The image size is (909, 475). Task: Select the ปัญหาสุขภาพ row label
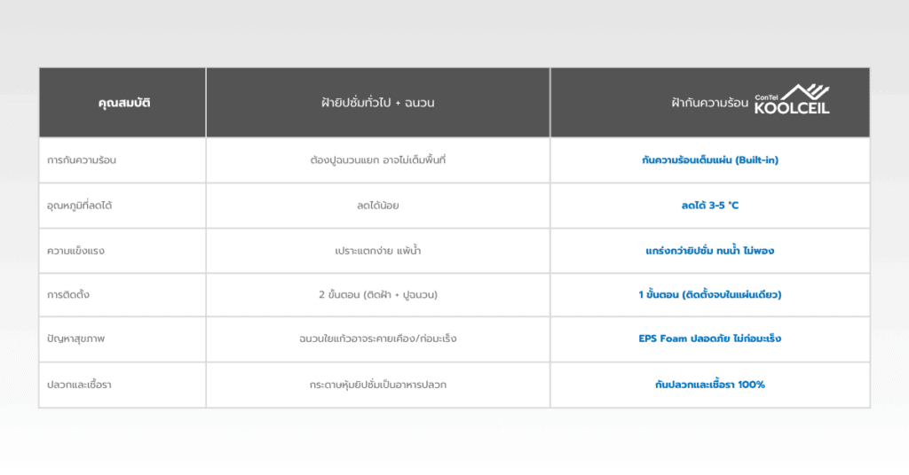(77, 339)
